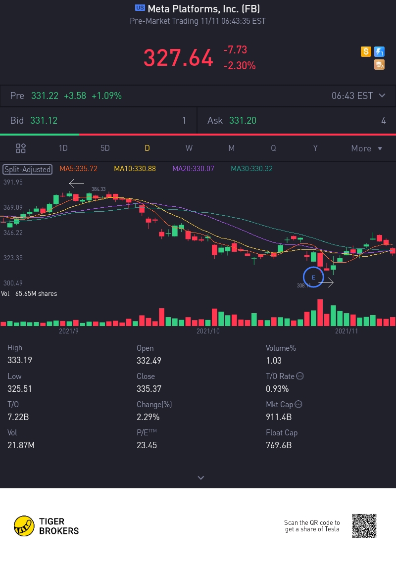This screenshot has height=564, width=396.
Task: Open the chart layout grid icon
Action: pos(20,148)
